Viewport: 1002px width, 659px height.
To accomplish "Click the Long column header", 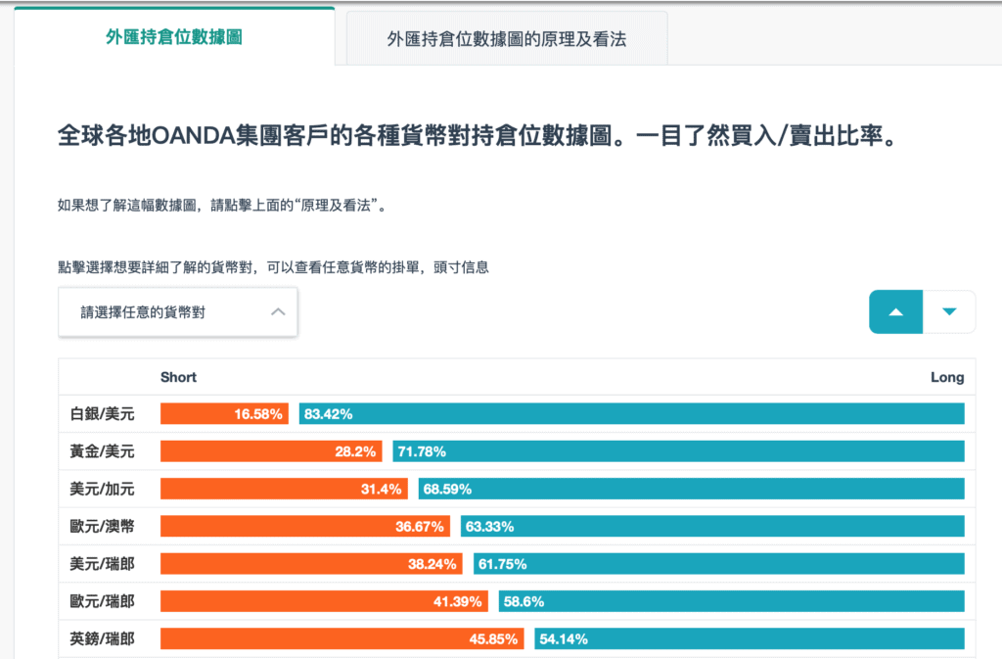I will [x=947, y=377].
